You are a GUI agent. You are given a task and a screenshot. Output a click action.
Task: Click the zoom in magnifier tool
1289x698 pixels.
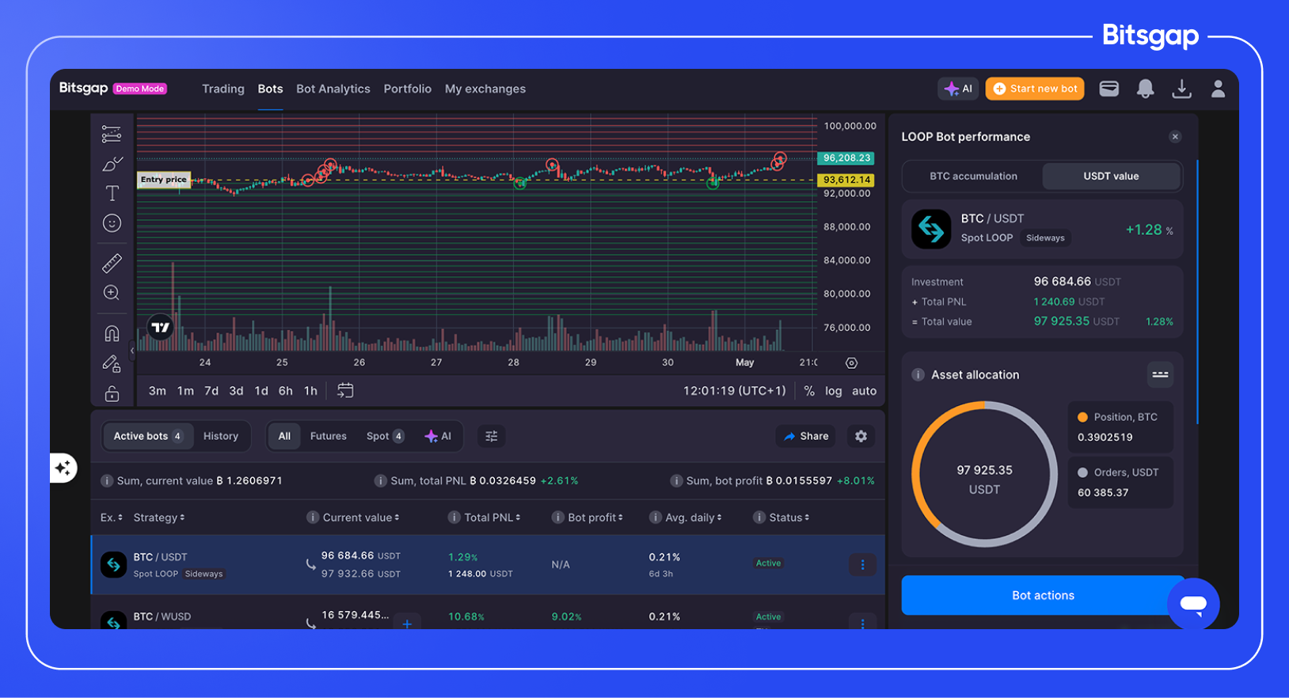click(x=112, y=293)
